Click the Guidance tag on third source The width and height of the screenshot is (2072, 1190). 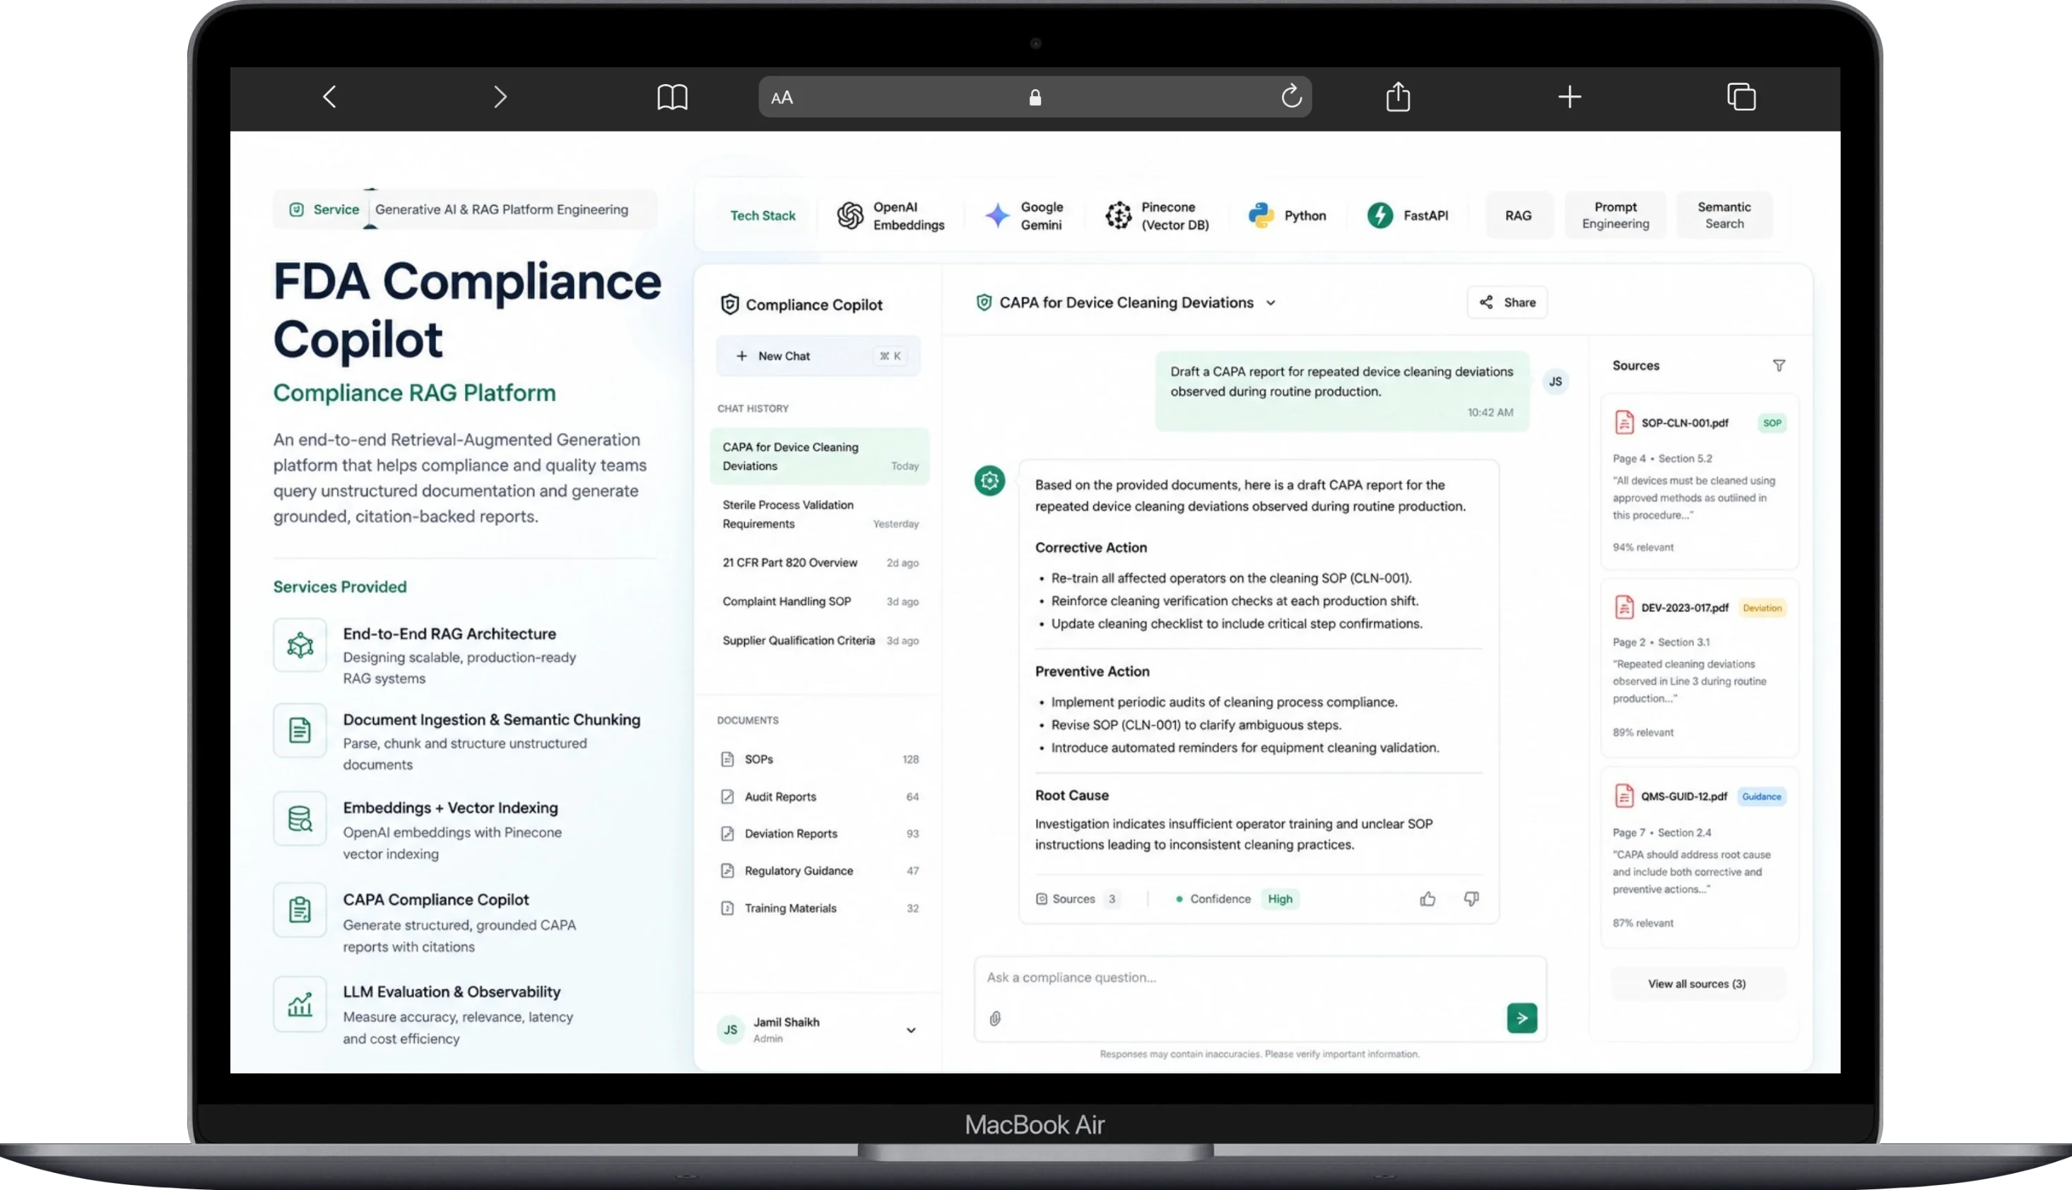click(x=1761, y=797)
